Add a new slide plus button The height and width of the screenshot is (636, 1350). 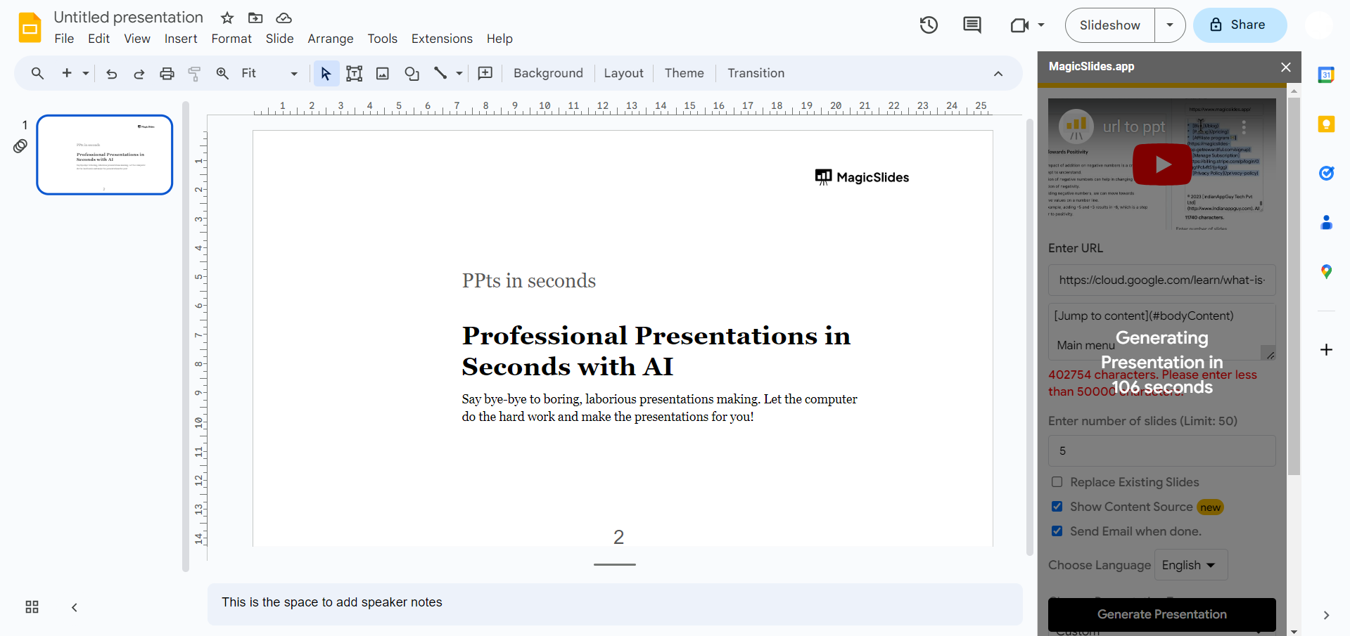click(67, 73)
